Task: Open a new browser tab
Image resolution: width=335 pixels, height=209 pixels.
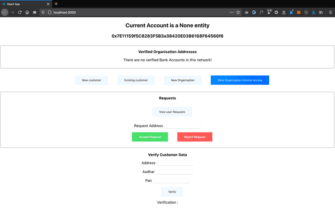Action: tap(56, 4)
